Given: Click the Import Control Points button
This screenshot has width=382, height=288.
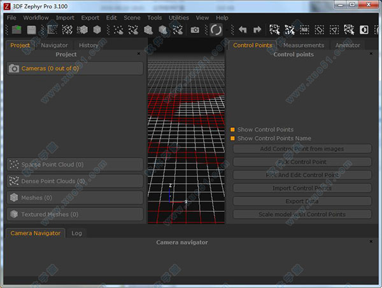Looking at the screenshot, I should point(302,188).
